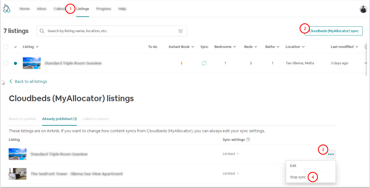Click the sync arrows icon of Standard Triple Room
The image size is (370, 188).
204,63
